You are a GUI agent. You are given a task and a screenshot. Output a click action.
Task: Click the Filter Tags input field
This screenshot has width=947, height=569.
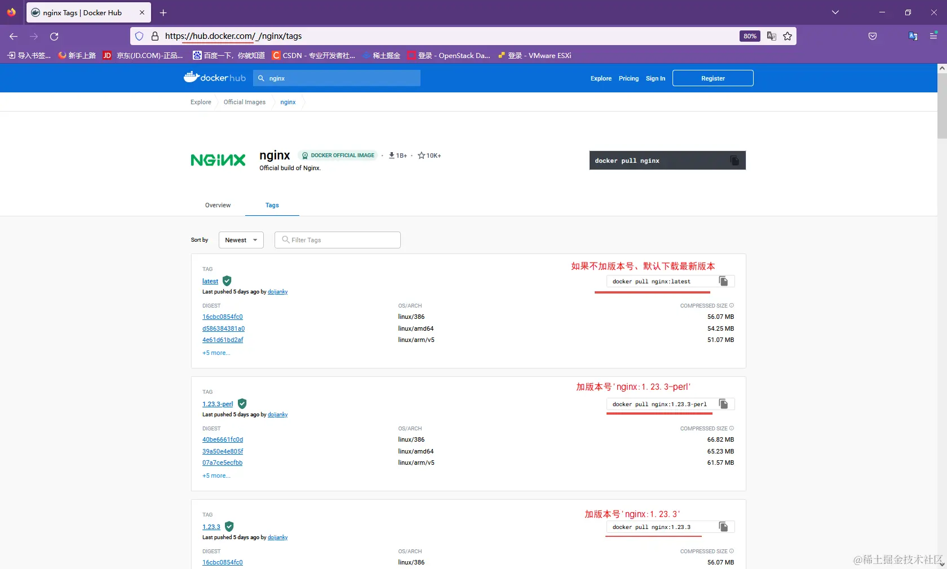pos(338,240)
